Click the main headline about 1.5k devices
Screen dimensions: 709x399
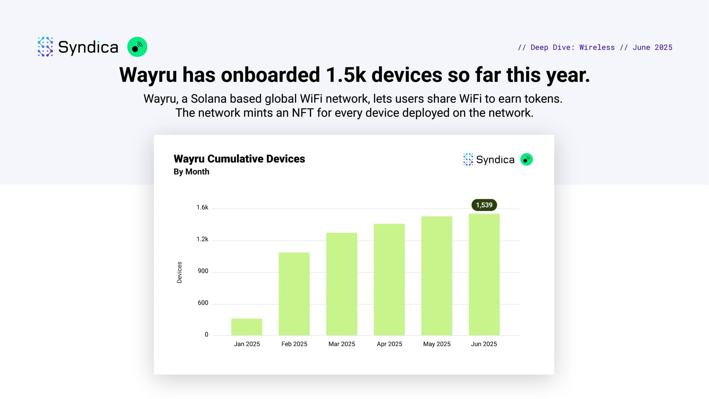[354, 75]
